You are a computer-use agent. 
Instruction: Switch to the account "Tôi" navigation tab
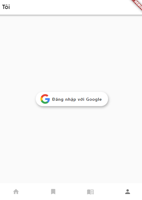pyautogui.click(x=127, y=192)
